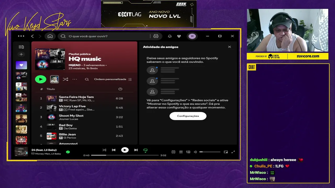Click the savicore.com banner

coord(308,56)
